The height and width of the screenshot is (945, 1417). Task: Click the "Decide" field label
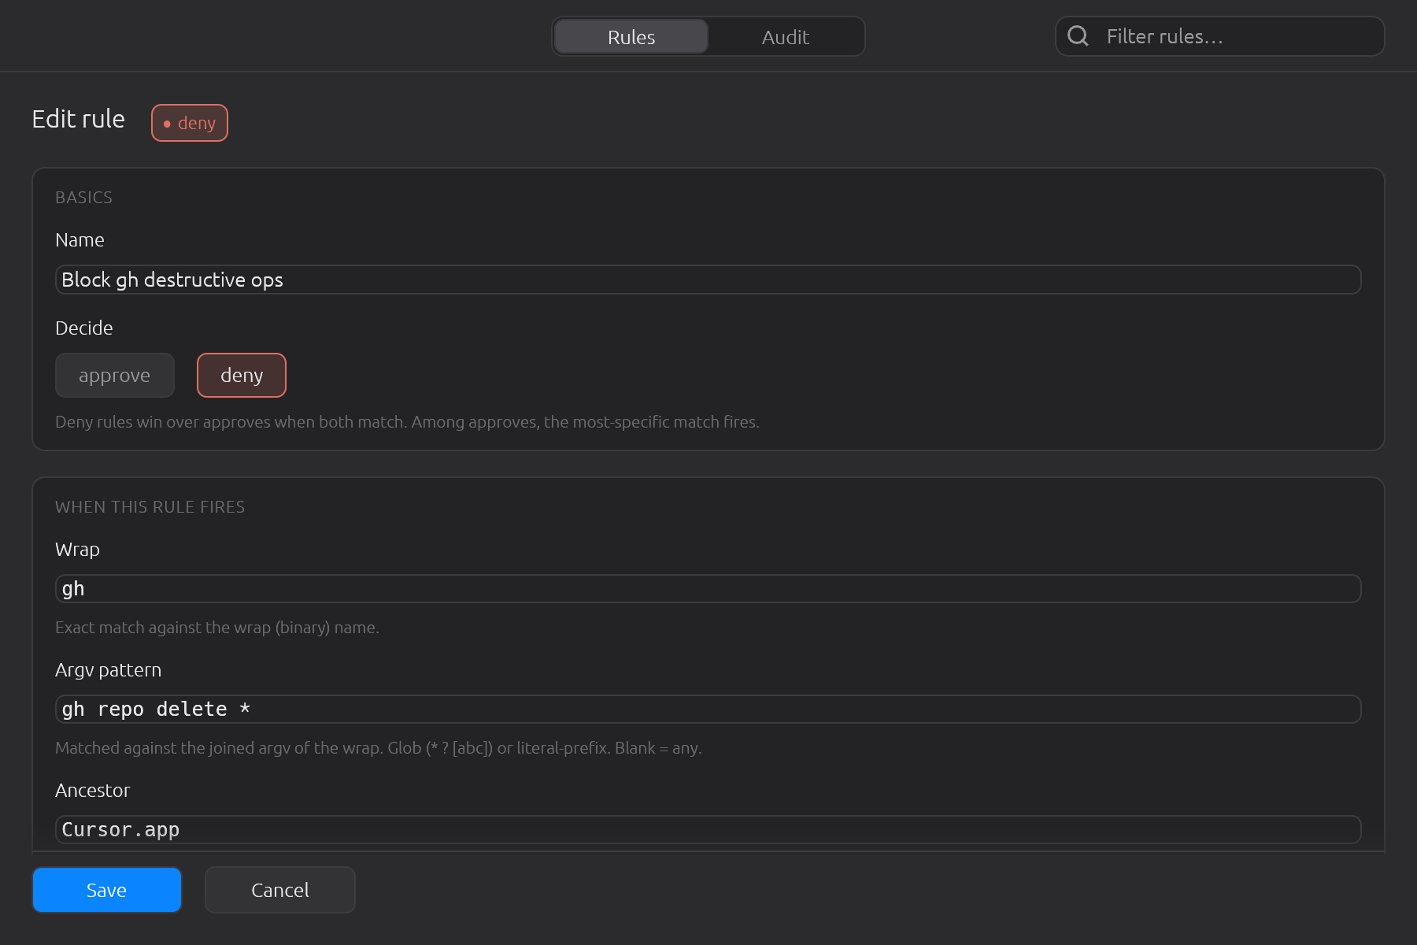[x=84, y=328]
